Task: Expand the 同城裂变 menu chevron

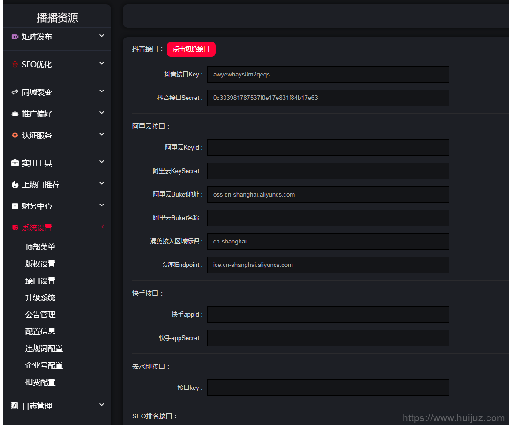Action: 102,91
